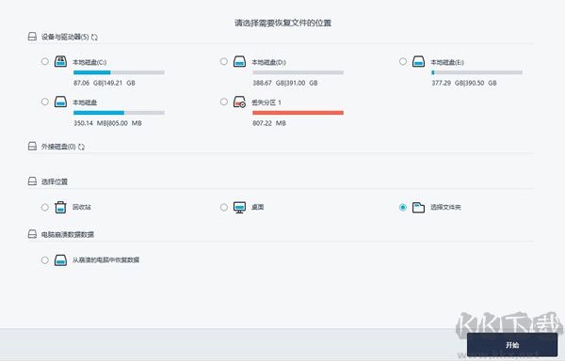
Task: Click the '350.14 MB|805.00 MB' size text
Action: click(107, 123)
